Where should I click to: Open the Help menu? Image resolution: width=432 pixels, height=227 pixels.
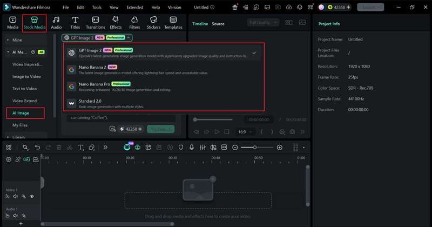click(x=156, y=8)
